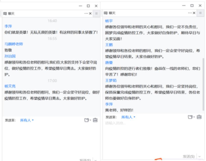Close the 聊天 tab in left window
Viewport: 206px width, 161px height.
pyautogui.click(x=91, y=14)
